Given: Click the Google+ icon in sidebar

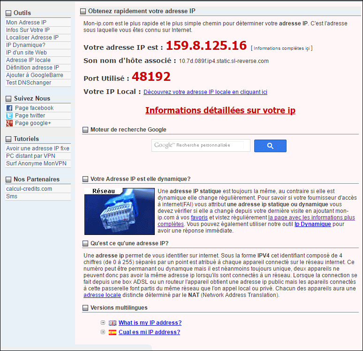Looking at the screenshot, I should point(9,123).
